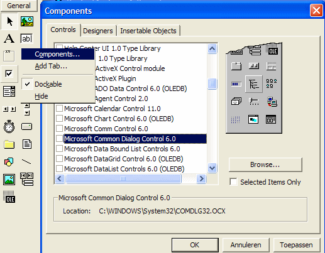Click the vertical scrollbar thumb
325x253 pixels.
212,83
